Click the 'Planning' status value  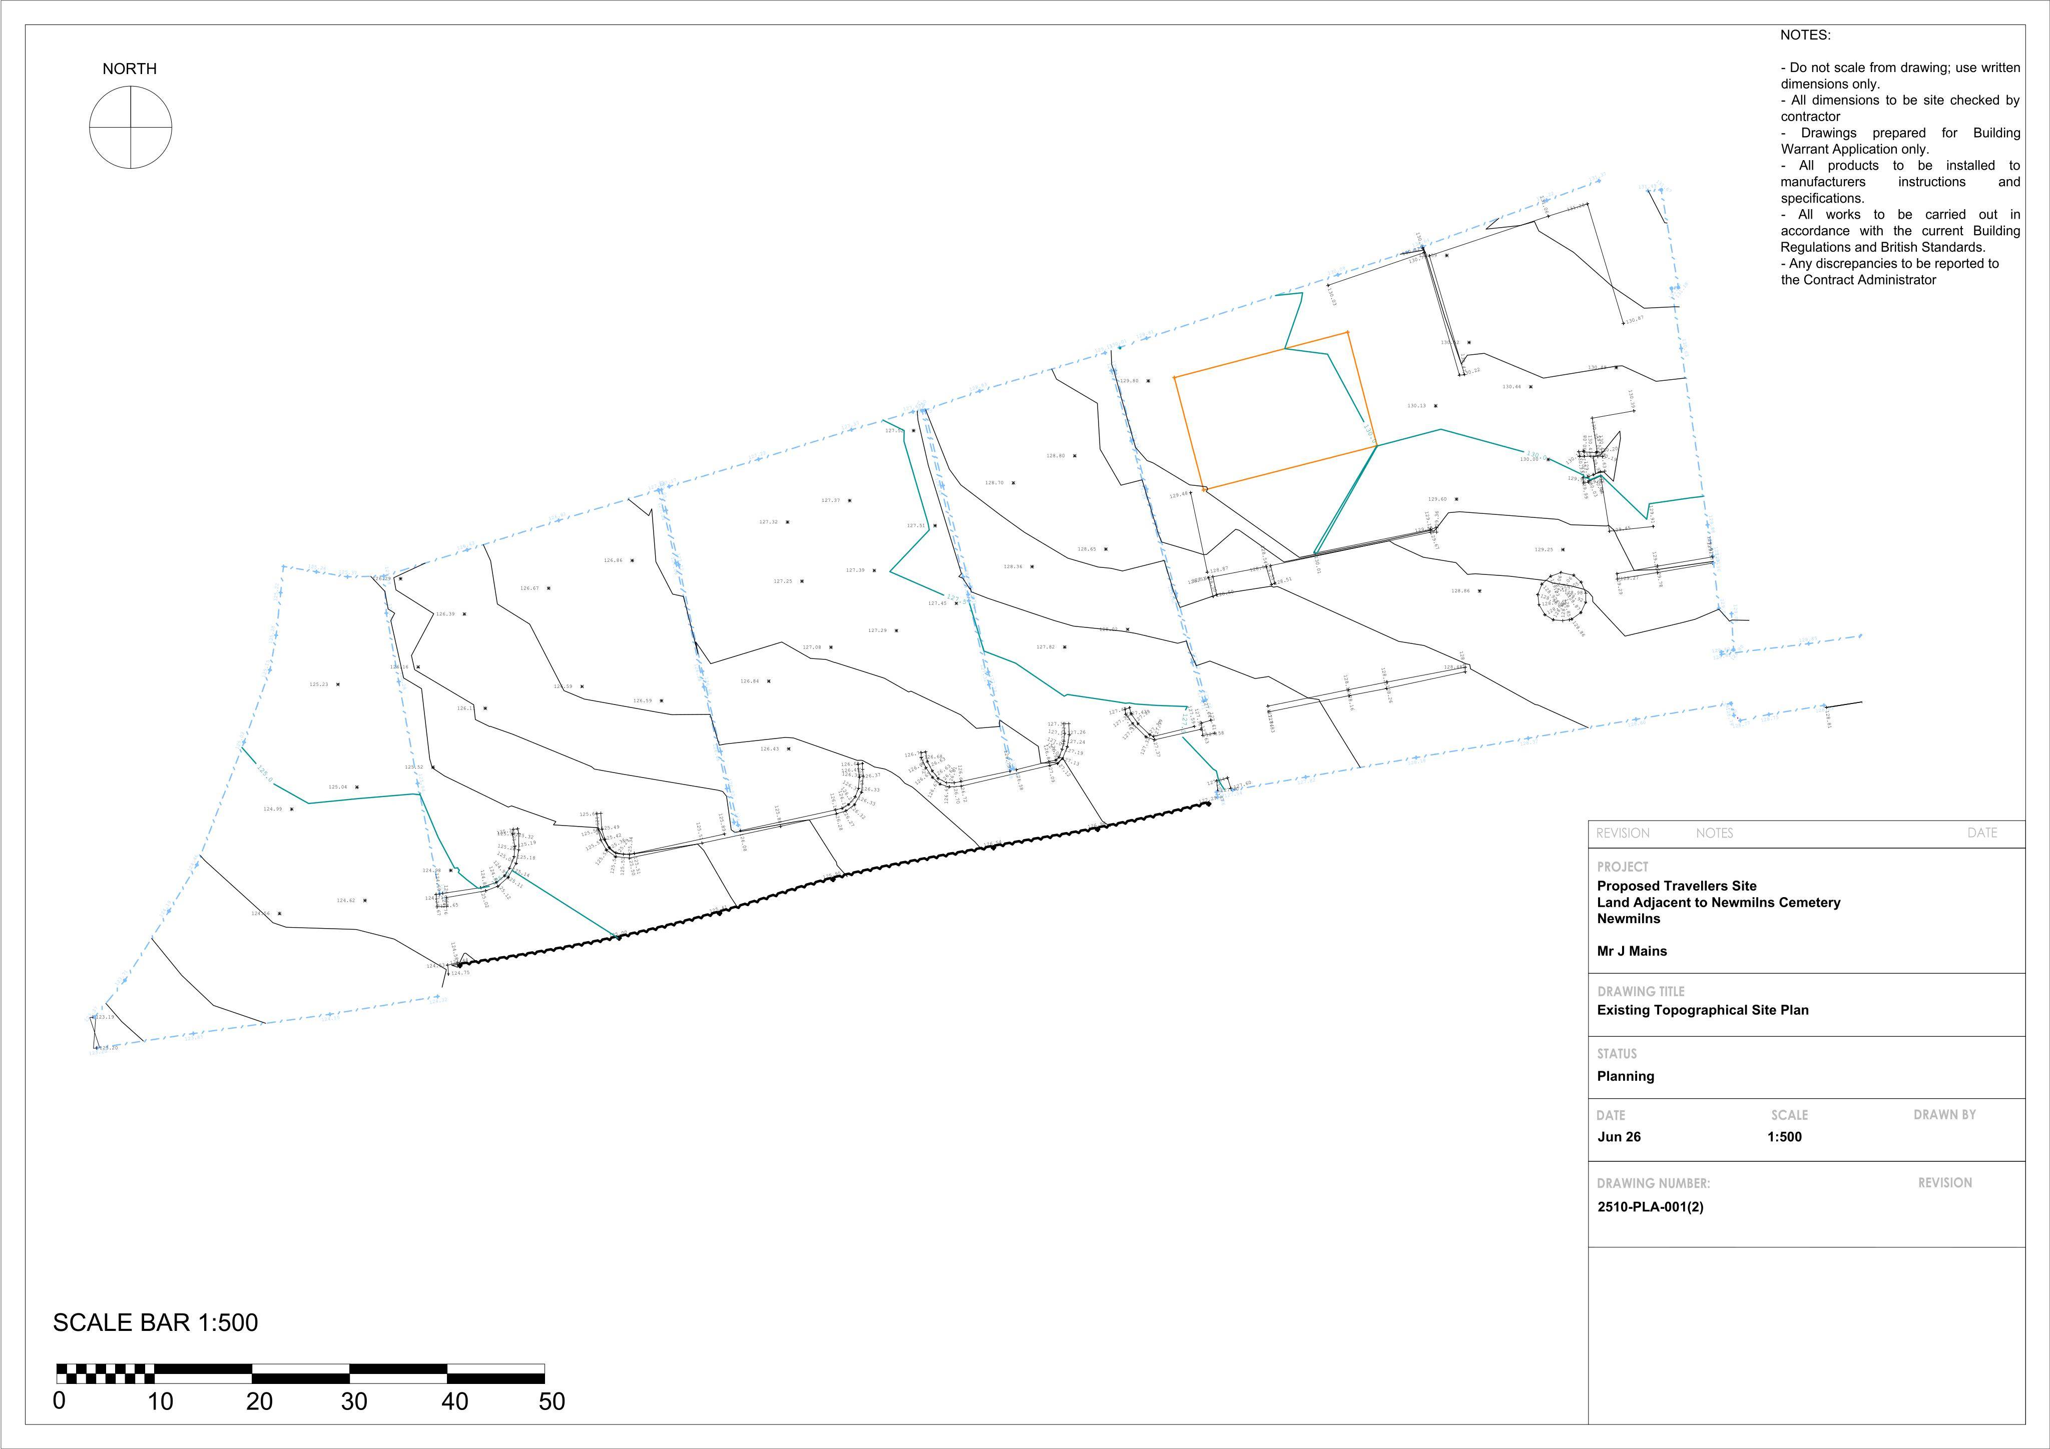(1626, 1077)
